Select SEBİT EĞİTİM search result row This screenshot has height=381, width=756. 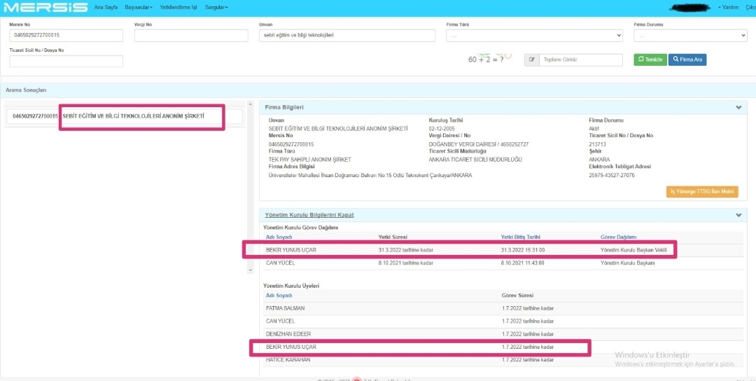click(123, 117)
